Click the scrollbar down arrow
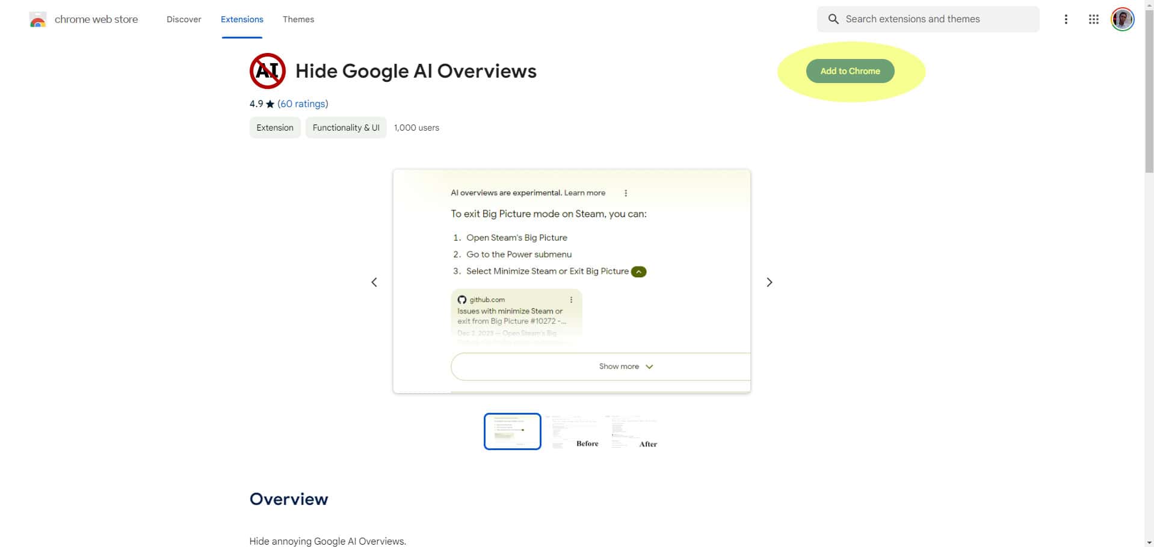This screenshot has width=1154, height=547. click(x=1149, y=542)
